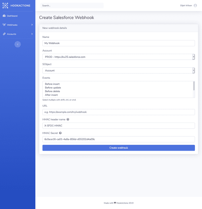Click help icon next to HMAC header name

(x=68, y=120)
